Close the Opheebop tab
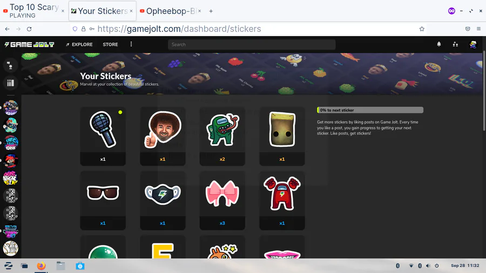The image size is (486, 273). tap(200, 11)
